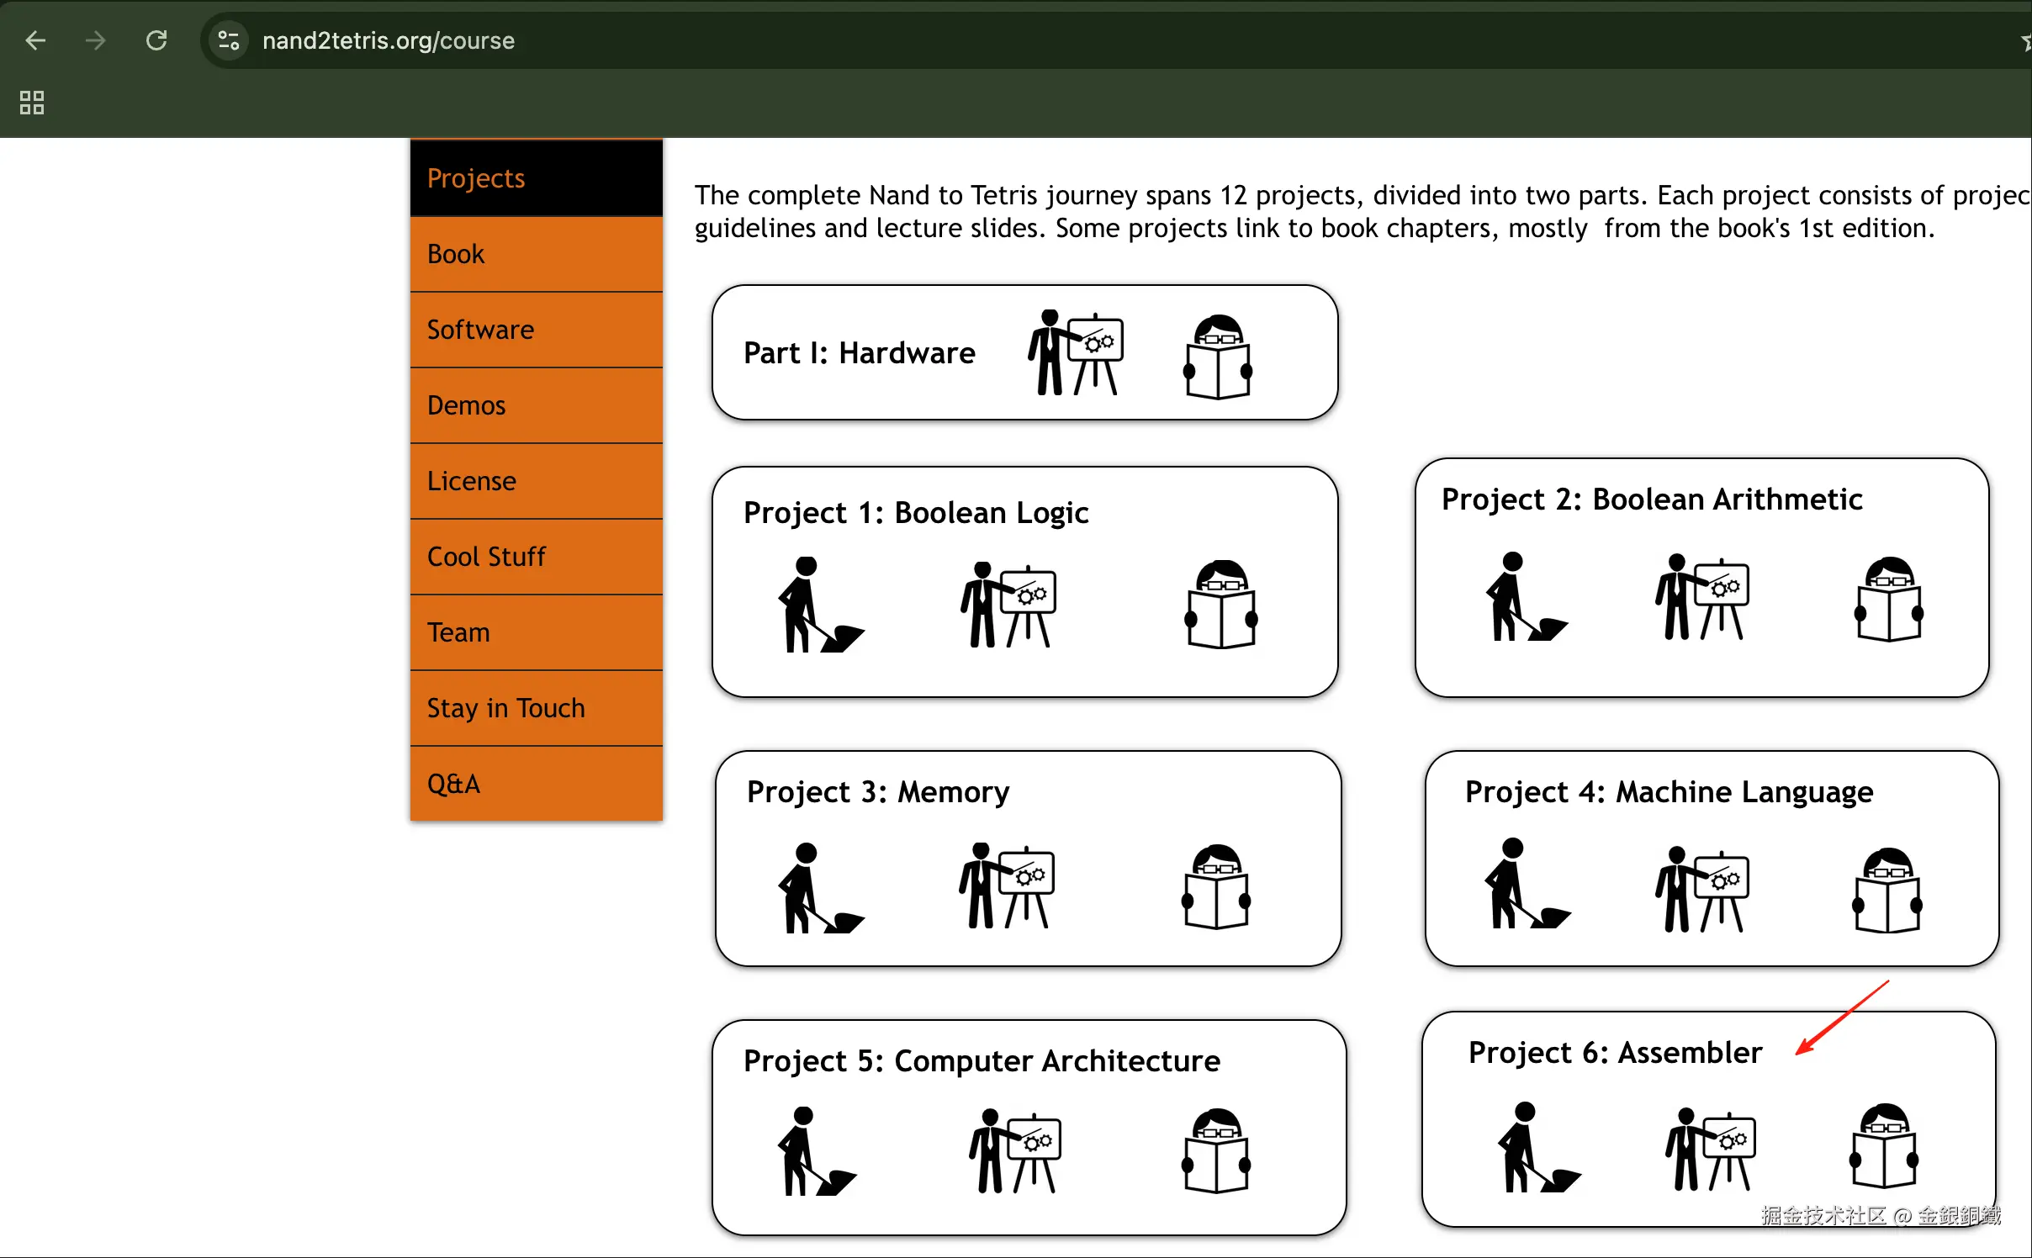Image resolution: width=2032 pixels, height=1258 pixels.
Task: Click Part I Hardware lecture presenter icon
Action: point(1075,353)
